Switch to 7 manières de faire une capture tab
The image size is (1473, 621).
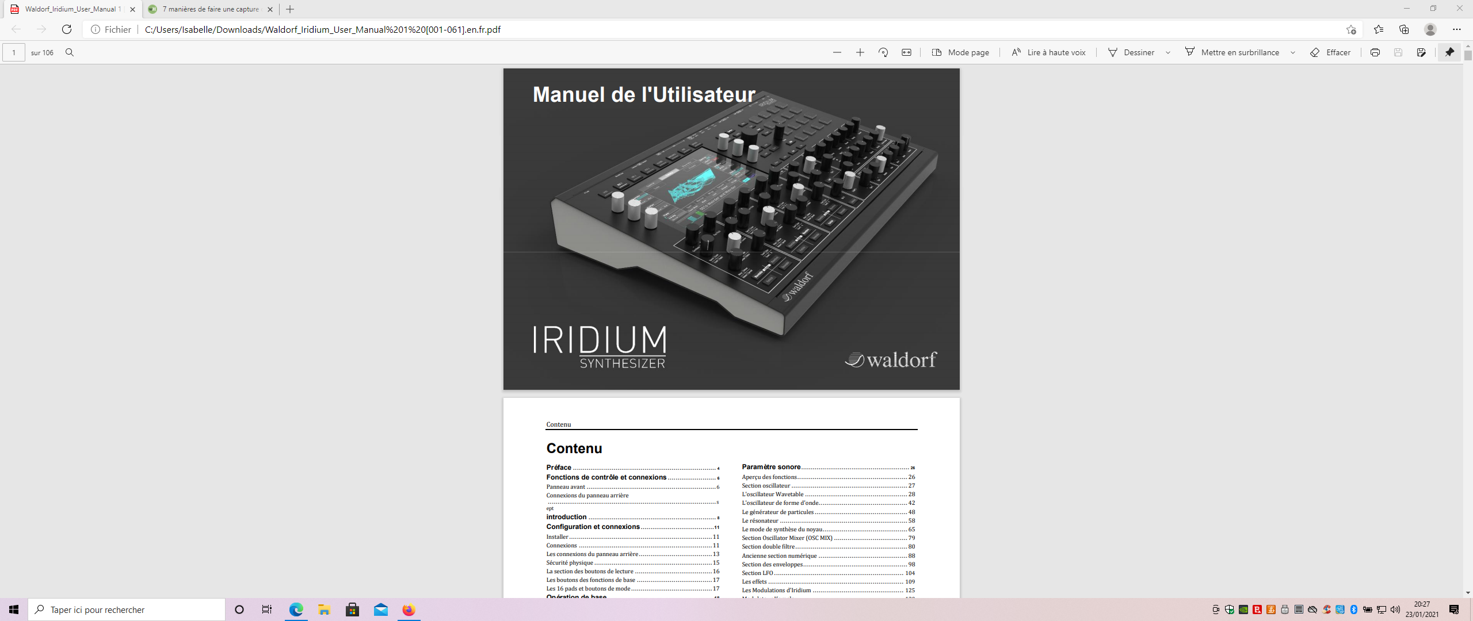(x=210, y=9)
